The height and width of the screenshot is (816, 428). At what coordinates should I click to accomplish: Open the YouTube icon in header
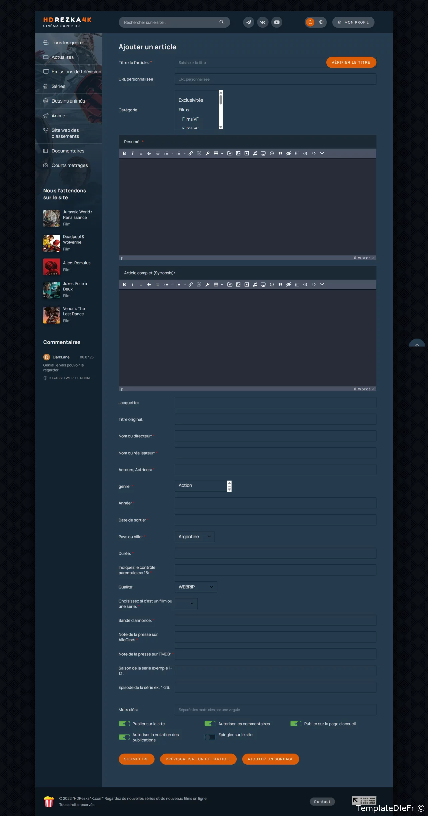pos(277,22)
